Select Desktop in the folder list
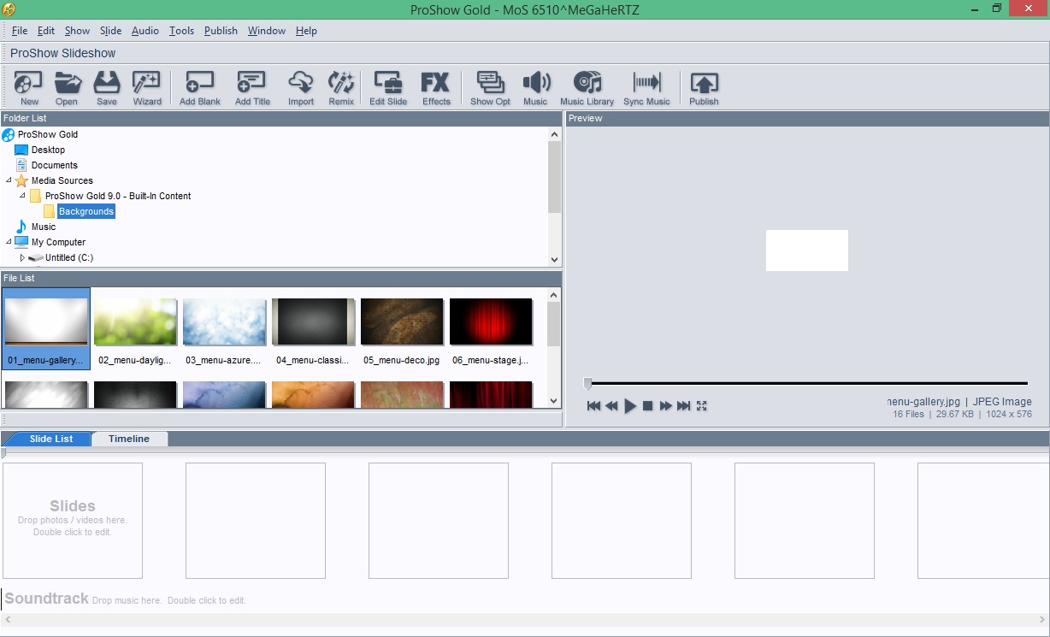The width and height of the screenshot is (1050, 637). [48, 150]
